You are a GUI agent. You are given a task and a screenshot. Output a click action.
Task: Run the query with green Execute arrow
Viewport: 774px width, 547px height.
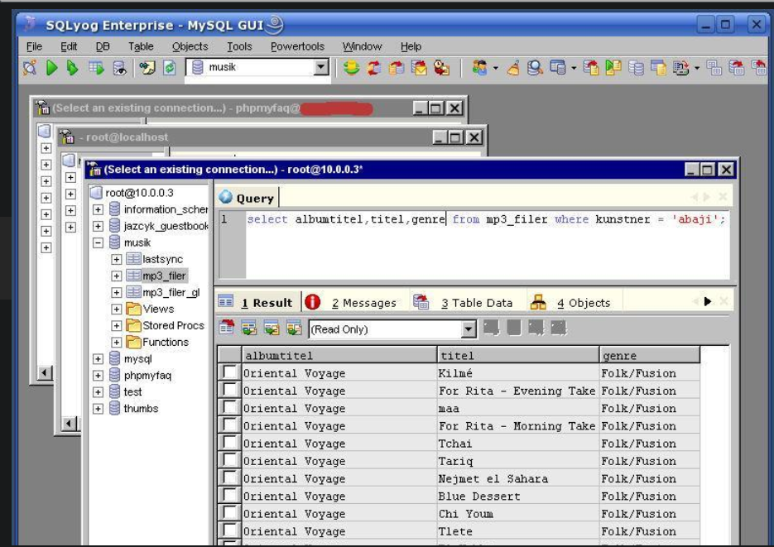click(x=51, y=67)
